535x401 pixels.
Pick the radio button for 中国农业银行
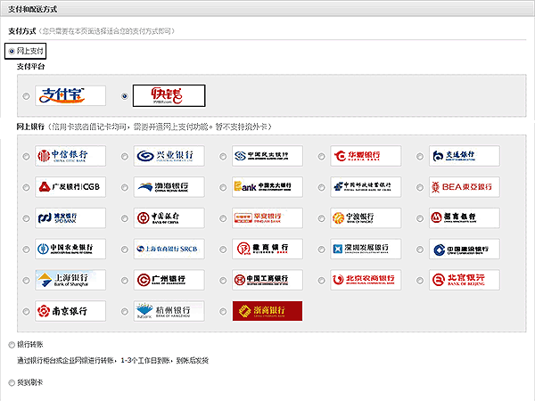coord(26,250)
